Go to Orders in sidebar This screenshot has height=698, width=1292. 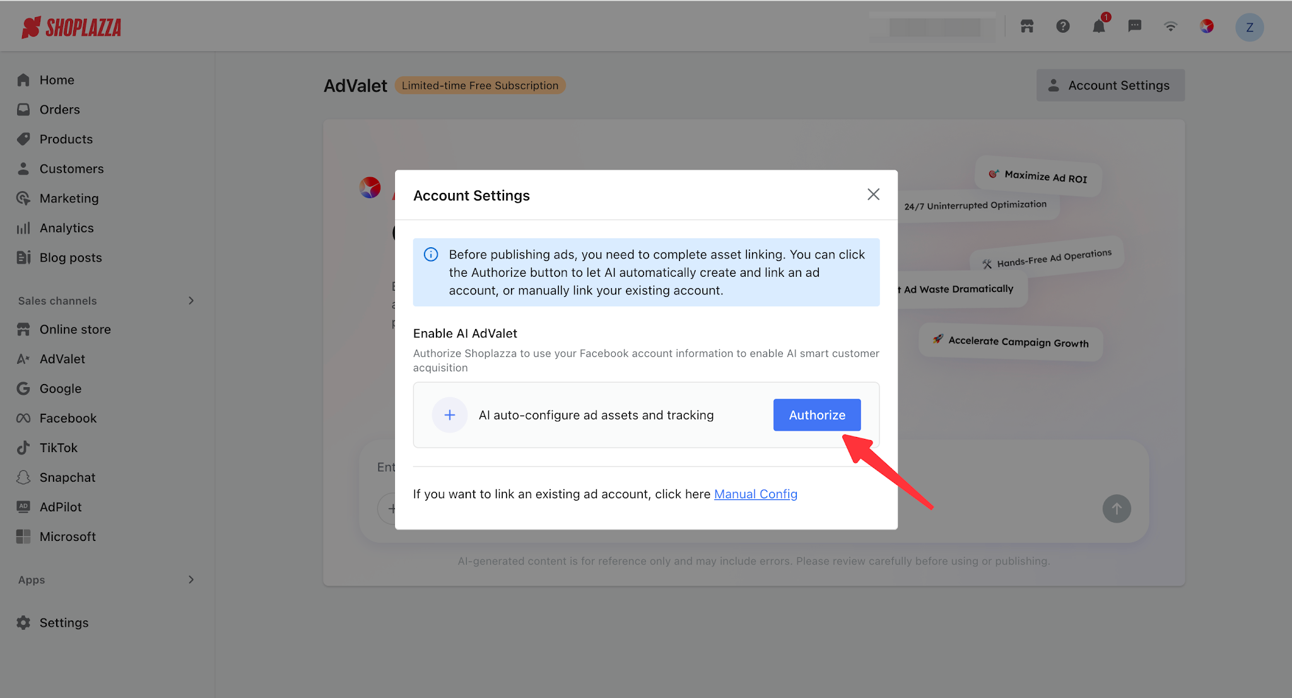click(59, 110)
